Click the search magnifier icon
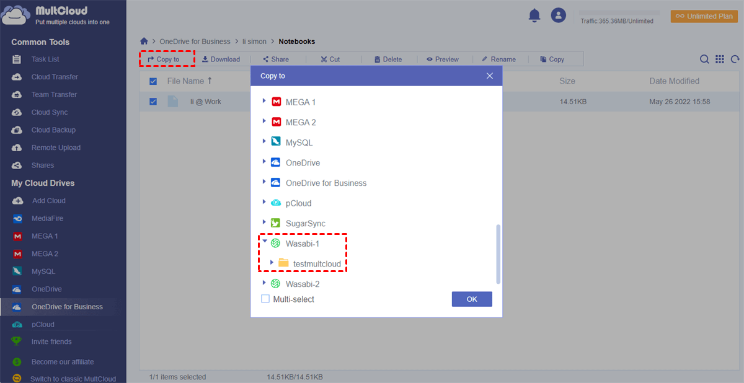This screenshot has height=383, width=744. tap(704, 59)
